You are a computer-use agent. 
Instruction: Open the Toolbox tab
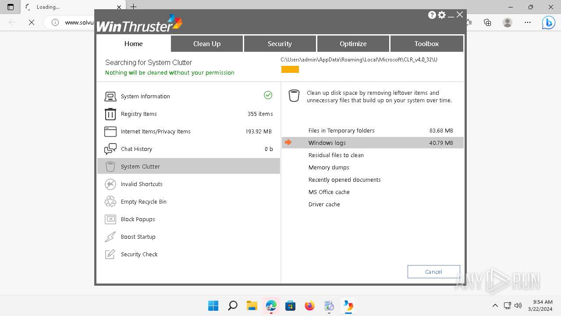tap(426, 43)
